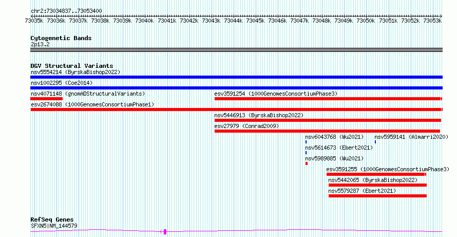Click the 73040k ruler tick label
Image resolution: width=457 pixels, height=237 pixels.
tap(145, 21)
